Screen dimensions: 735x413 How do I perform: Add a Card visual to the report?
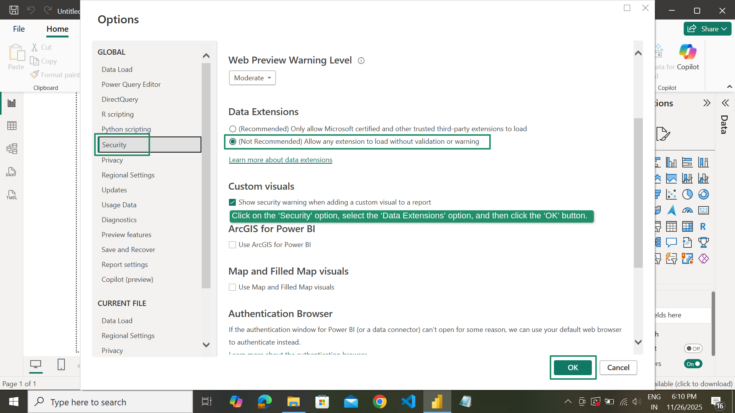click(704, 210)
